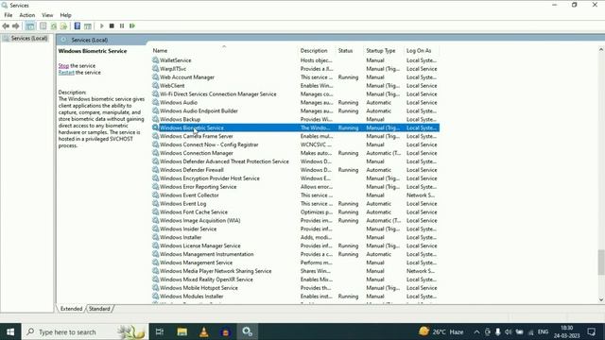Screen dimensions: 605x340
Task: Go back using the toolbar arrow
Action: pyautogui.click(x=6, y=25)
